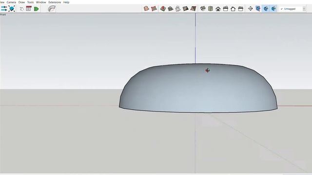Switch to Left view
Image resolution: width=312 pixels, height=175 pixels.
[240, 9]
